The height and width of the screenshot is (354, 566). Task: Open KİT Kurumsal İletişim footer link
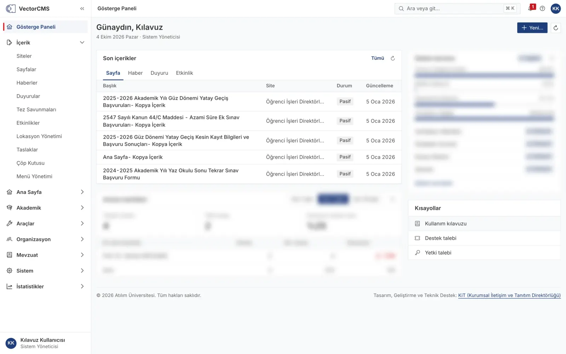(x=509, y=295)
